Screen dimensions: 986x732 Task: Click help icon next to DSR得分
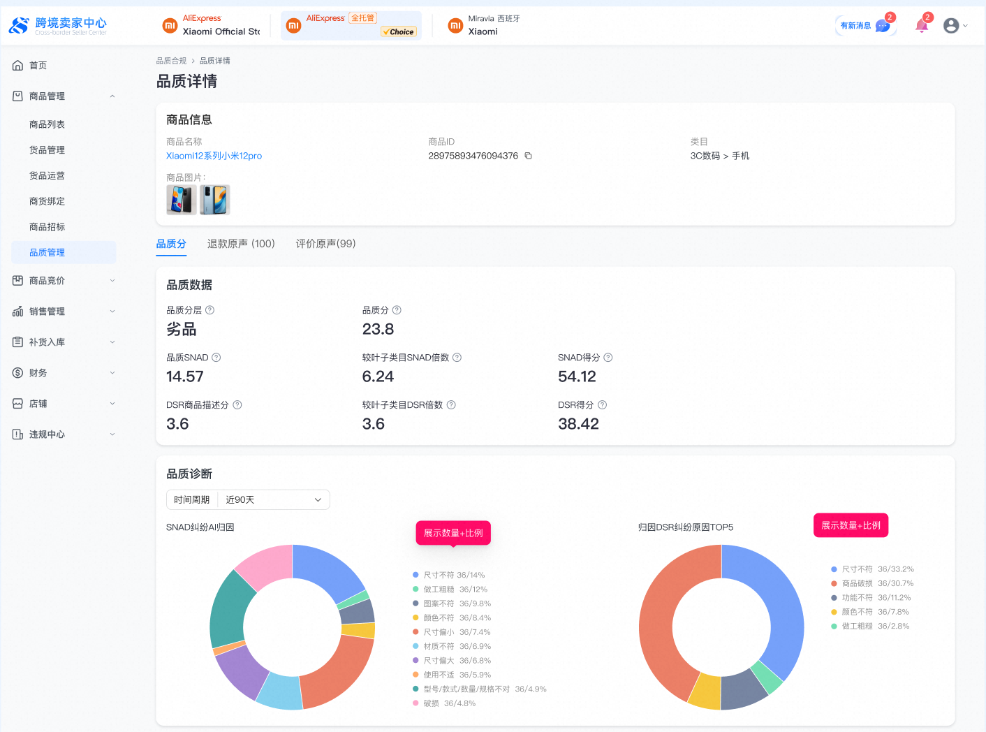tap(602, 405)
